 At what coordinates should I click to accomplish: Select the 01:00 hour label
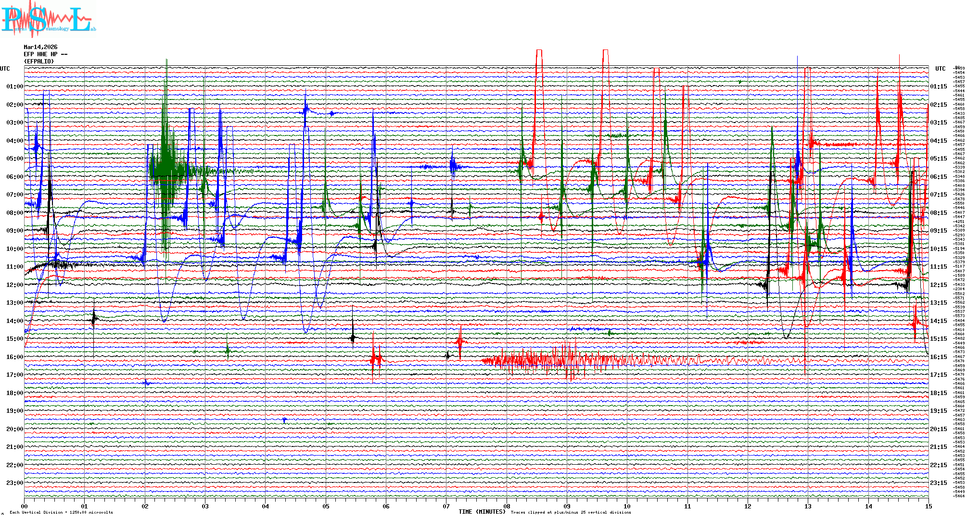click(x=14, y=86)
